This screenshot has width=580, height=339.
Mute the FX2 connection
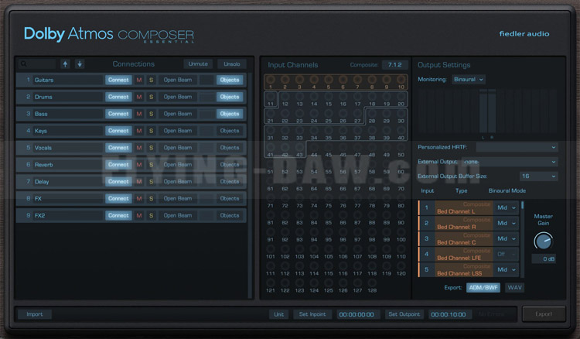139,215
